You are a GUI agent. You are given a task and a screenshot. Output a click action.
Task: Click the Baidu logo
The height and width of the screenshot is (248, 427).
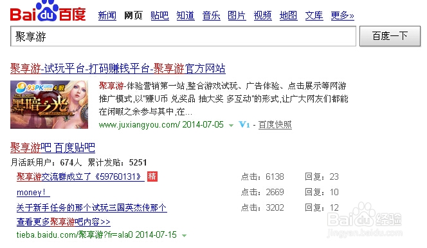pyautogui.click(x=48, y=11)
